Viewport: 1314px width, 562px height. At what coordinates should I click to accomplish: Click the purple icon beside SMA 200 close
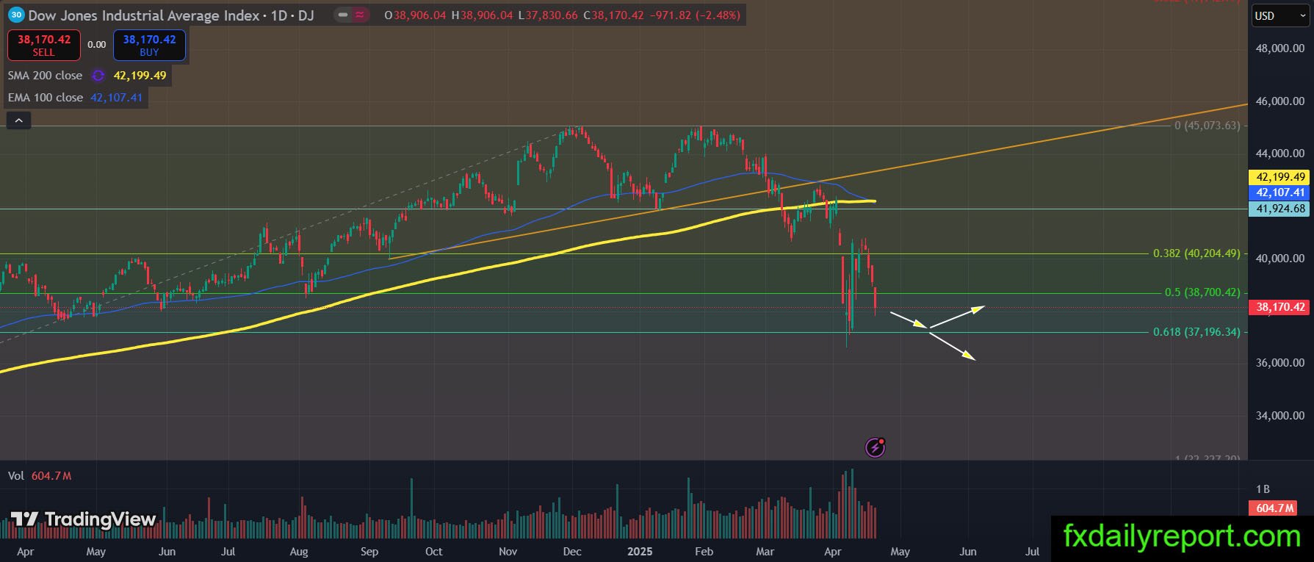[x=98, y=76]
